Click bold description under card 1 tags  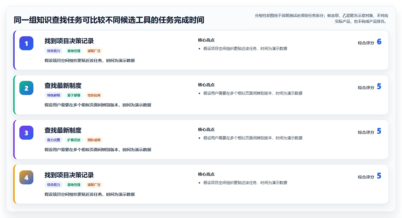pos(90,60)
